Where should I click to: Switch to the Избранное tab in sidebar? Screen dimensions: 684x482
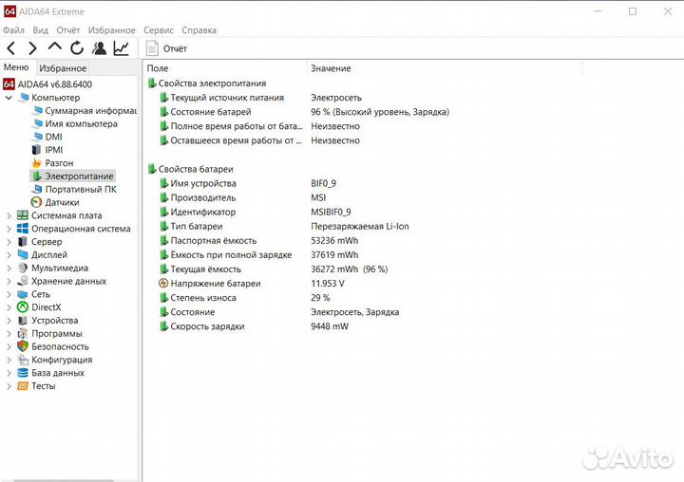point(63,68)
